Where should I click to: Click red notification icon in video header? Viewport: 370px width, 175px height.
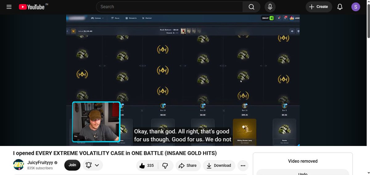pyautogui.click(x=278, y=18)
